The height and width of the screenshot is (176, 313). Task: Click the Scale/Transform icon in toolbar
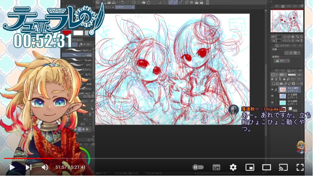pos(149,2)
